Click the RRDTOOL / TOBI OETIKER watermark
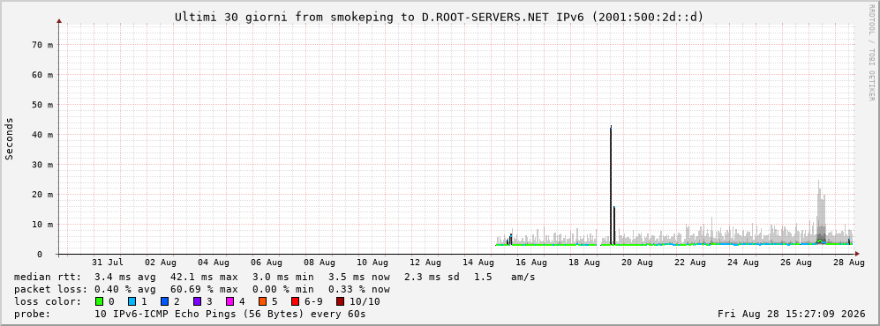Viewport: 880px width, 326px height. coord(871,52)
